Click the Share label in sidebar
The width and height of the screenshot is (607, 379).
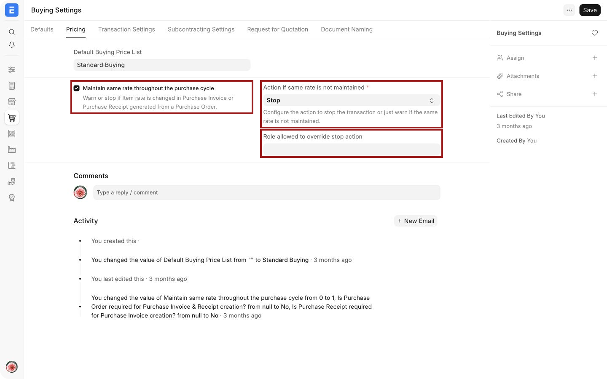pos(514,94)
